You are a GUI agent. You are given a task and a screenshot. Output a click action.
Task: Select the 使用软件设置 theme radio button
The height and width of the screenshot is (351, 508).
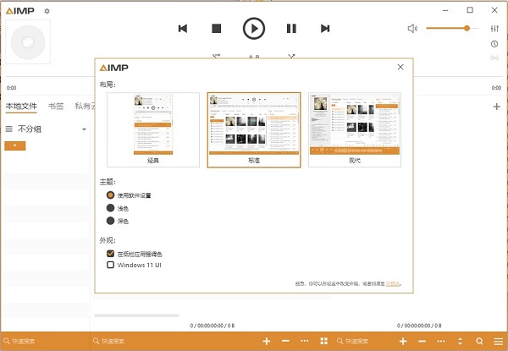(x=110, y=195)
